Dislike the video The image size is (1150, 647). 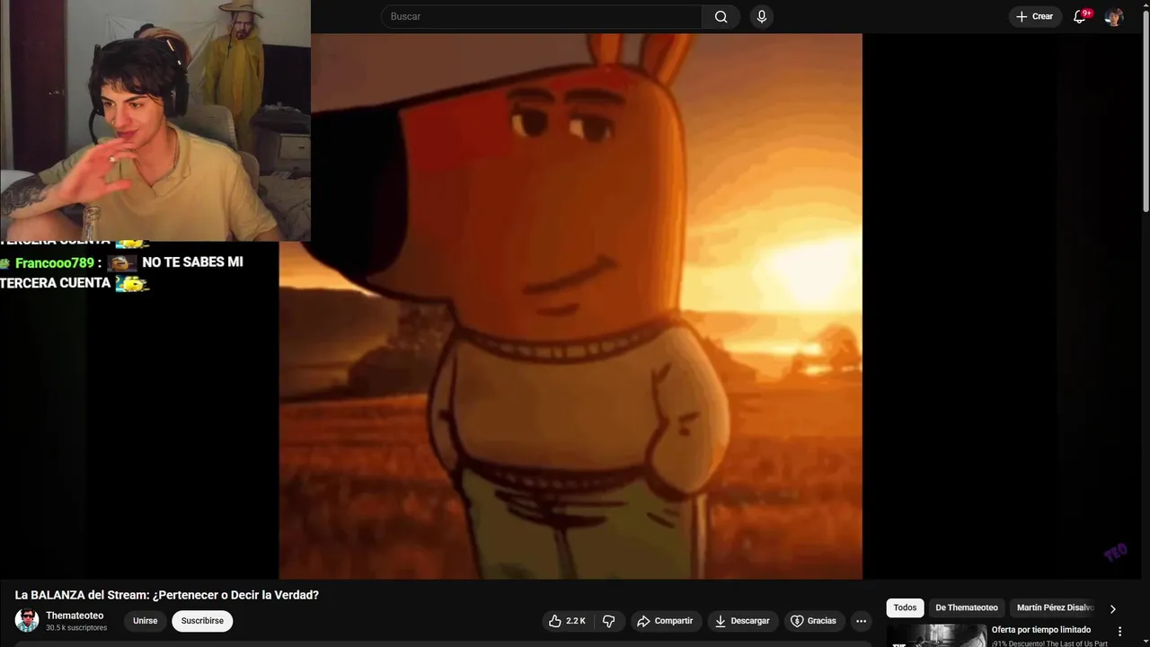pyautogui.click(x=609, y=621)
